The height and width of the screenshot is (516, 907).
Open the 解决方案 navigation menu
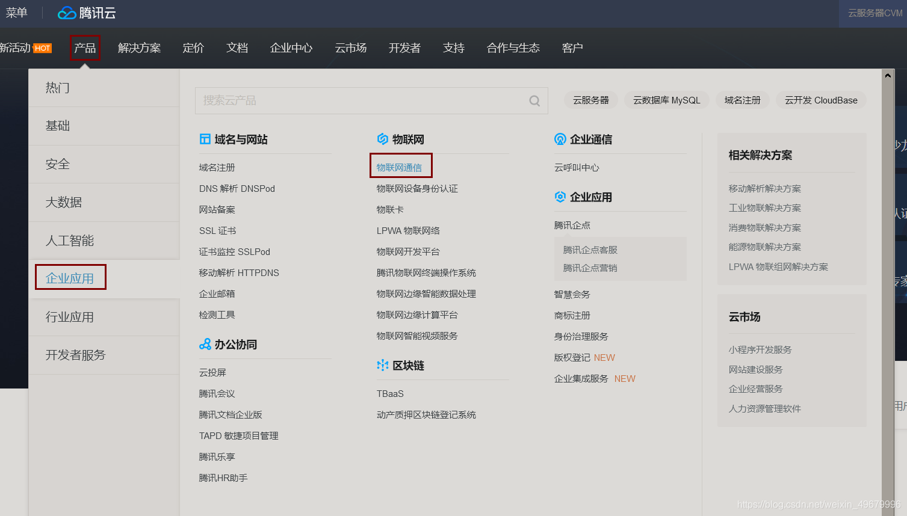click(139, 48)
